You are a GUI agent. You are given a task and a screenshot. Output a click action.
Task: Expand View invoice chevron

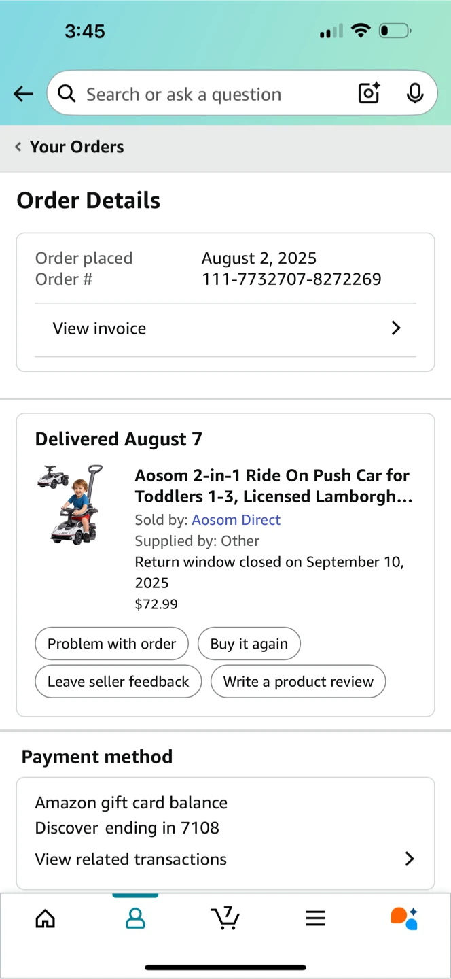click(396, 328)
